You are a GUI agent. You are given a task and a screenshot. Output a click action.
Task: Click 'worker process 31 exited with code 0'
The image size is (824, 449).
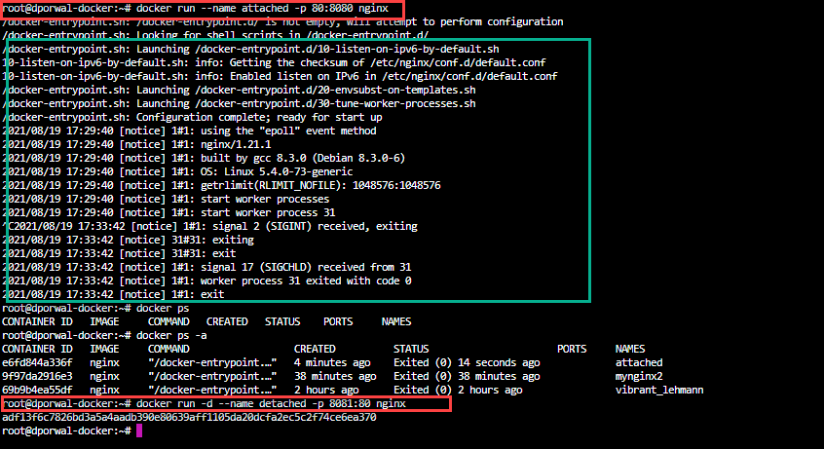206,281
